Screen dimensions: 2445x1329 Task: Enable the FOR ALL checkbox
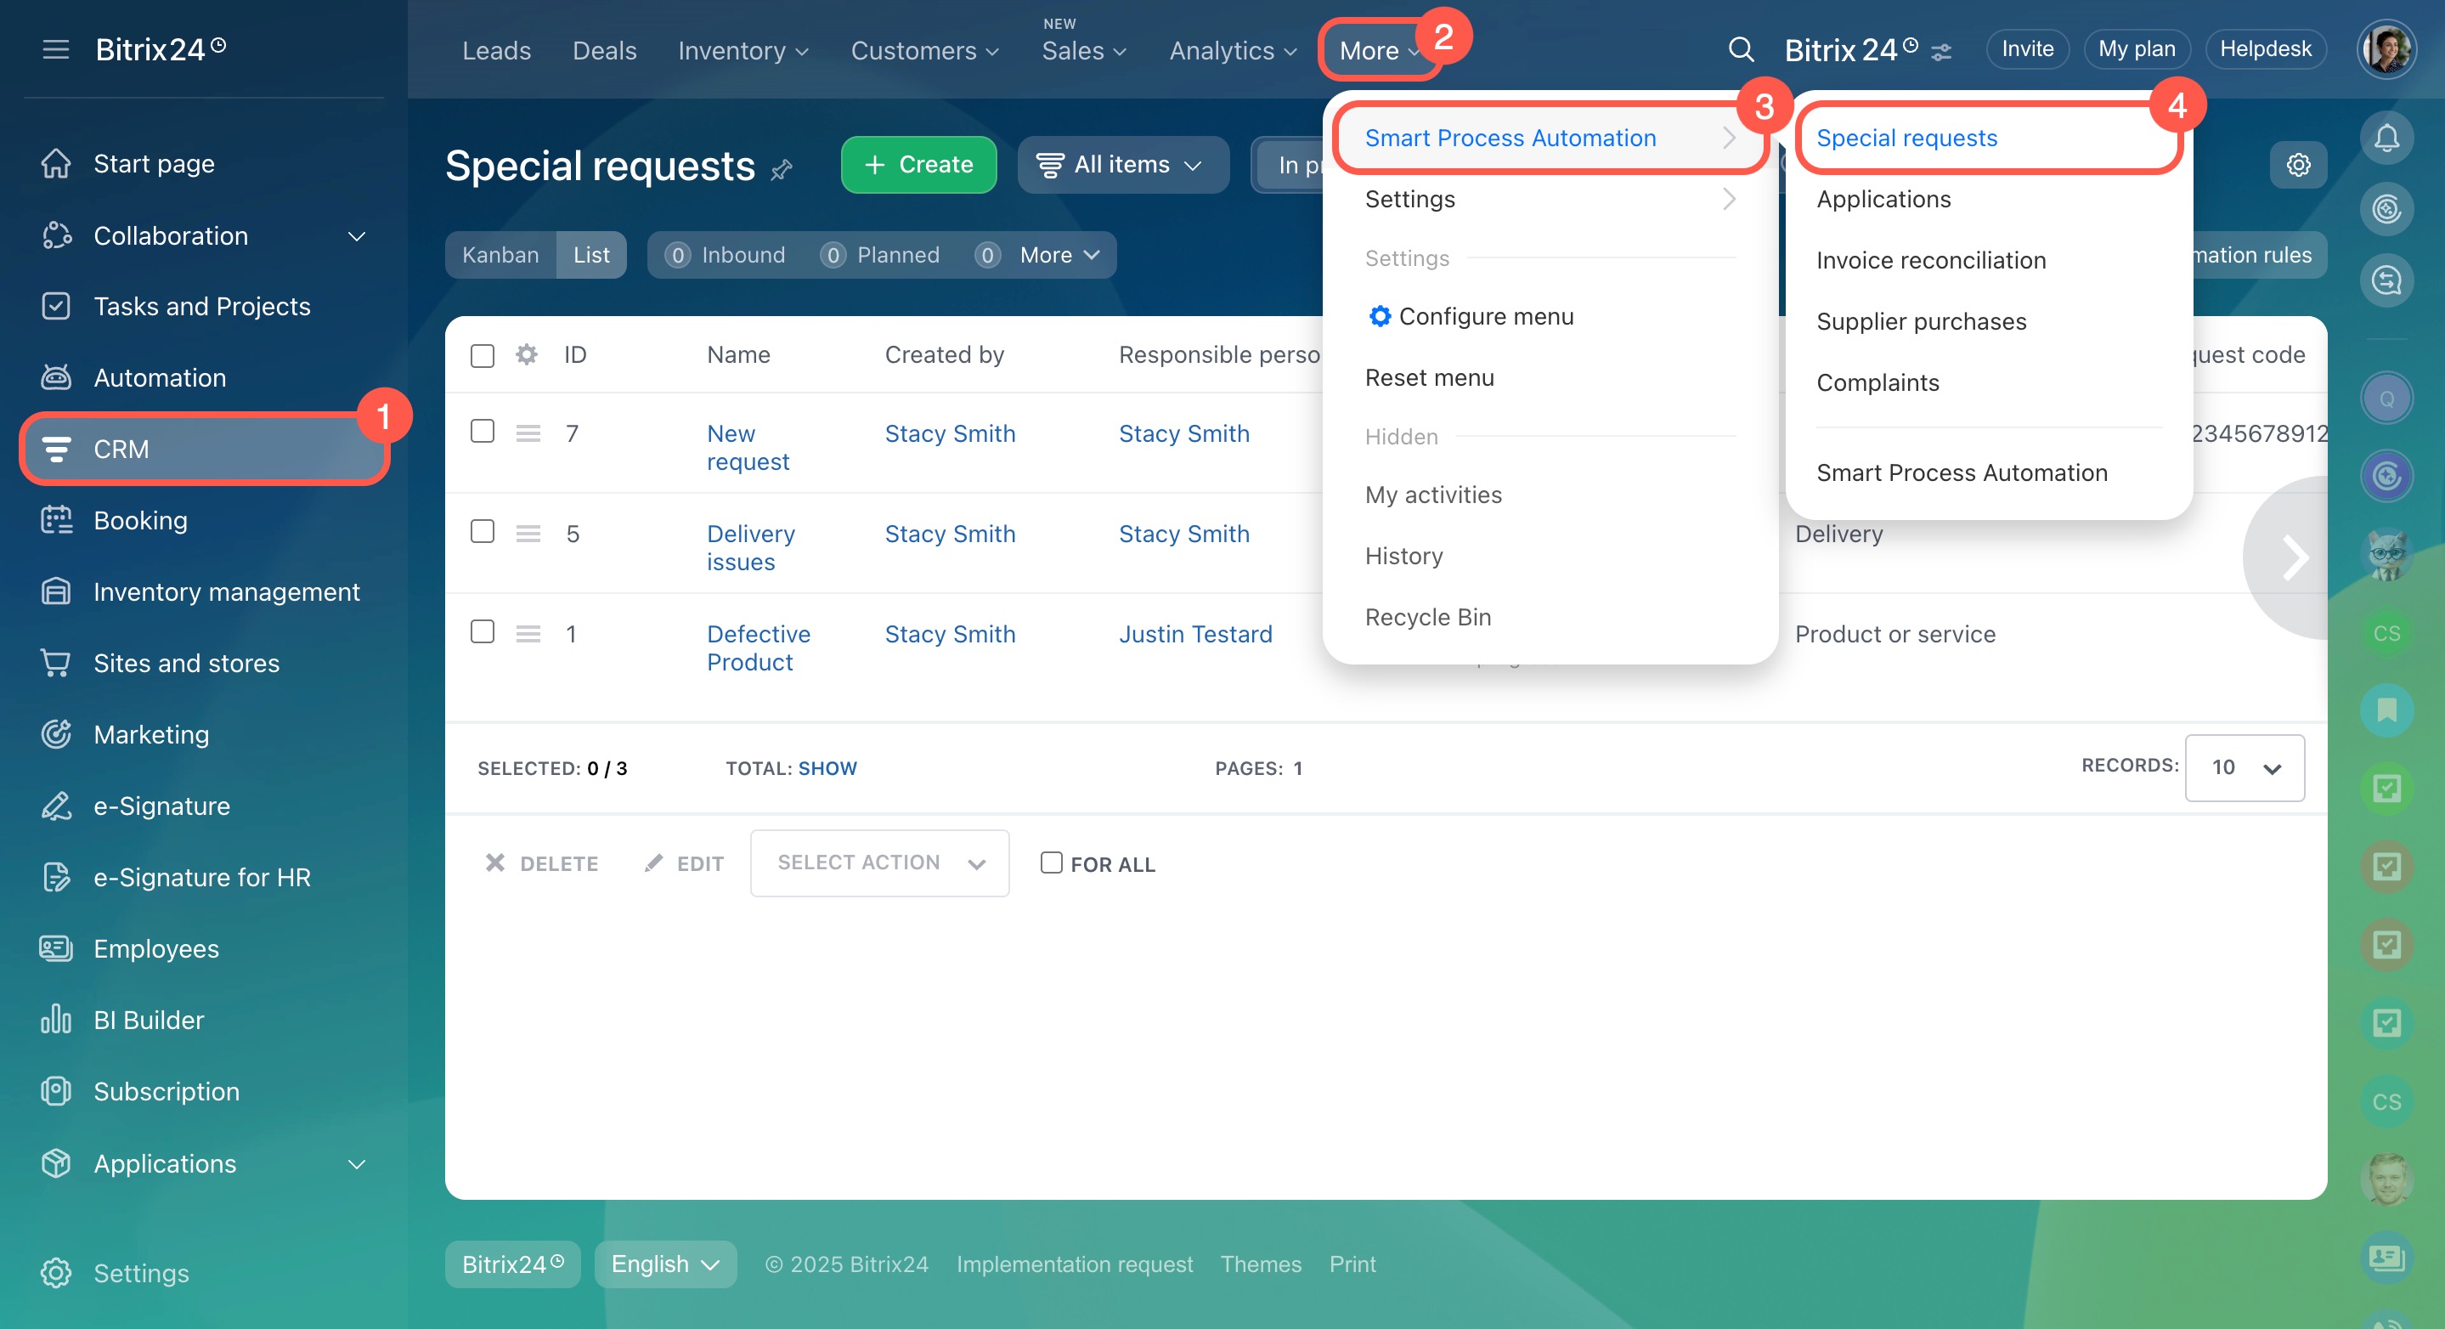pos(1051,862)
